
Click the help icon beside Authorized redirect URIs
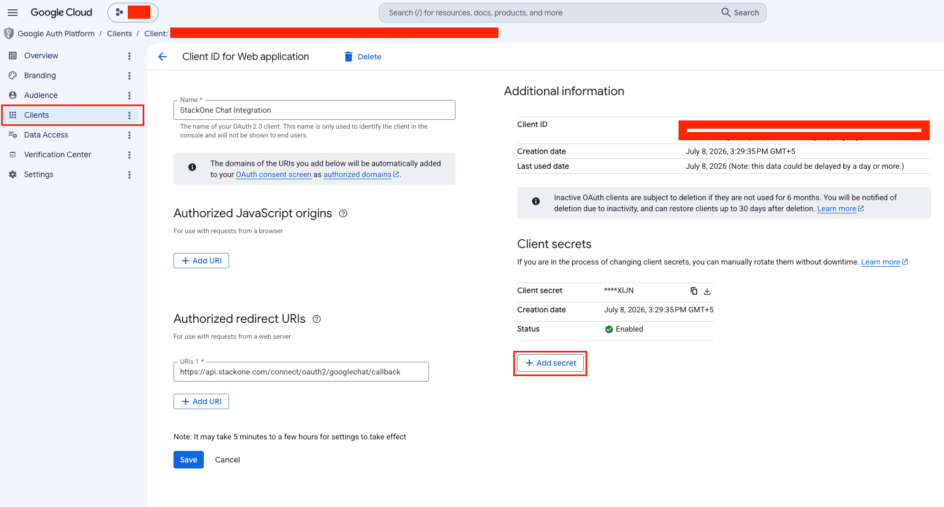click(x=317, y=319)
